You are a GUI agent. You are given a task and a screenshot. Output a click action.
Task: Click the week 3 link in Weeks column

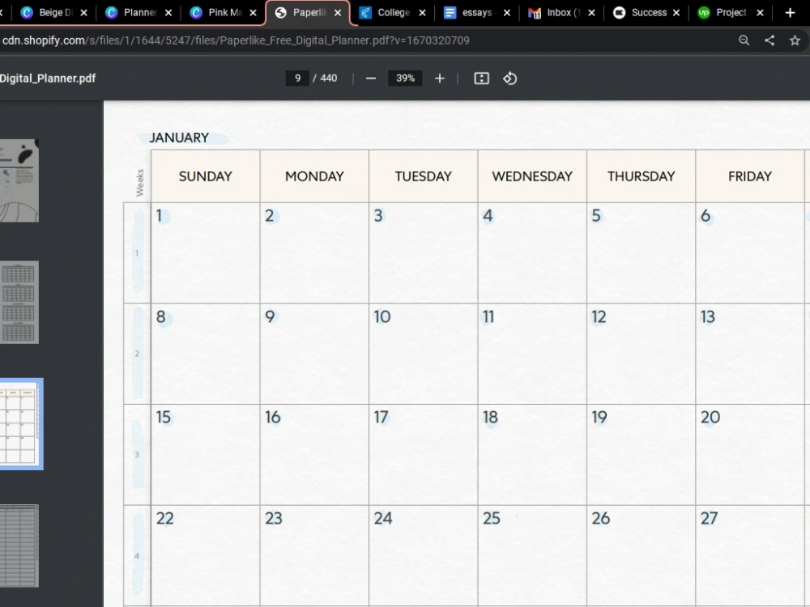pos(137,455)
